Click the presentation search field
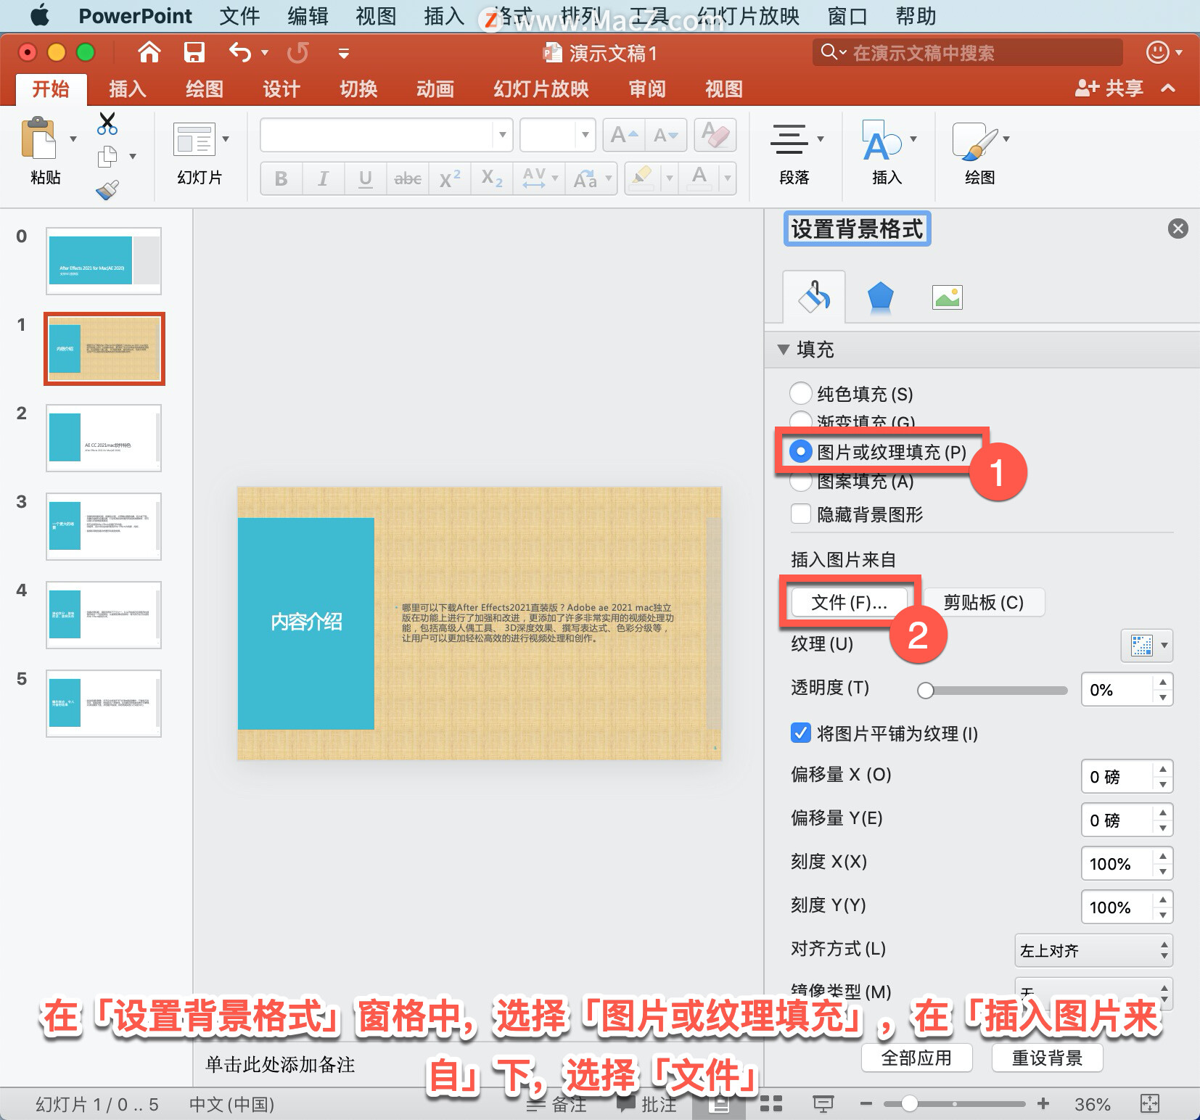Image resolution: width=1200 pixels, height=1120 pixels. tap(967, 52)
